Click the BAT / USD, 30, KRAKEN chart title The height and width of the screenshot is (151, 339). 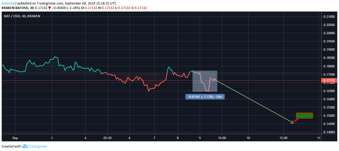[x=22, y=16]
